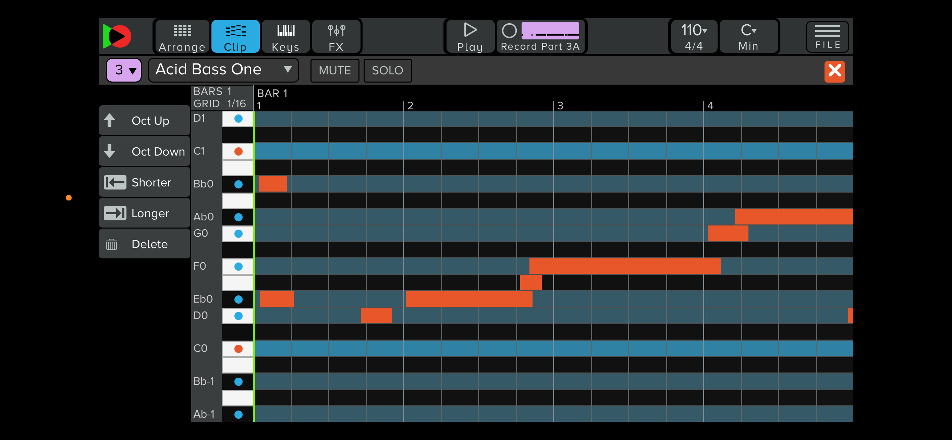Screen dimensions: 952x440
Task: Open the C Min key dropdown
Action: (x=748, y=37)
